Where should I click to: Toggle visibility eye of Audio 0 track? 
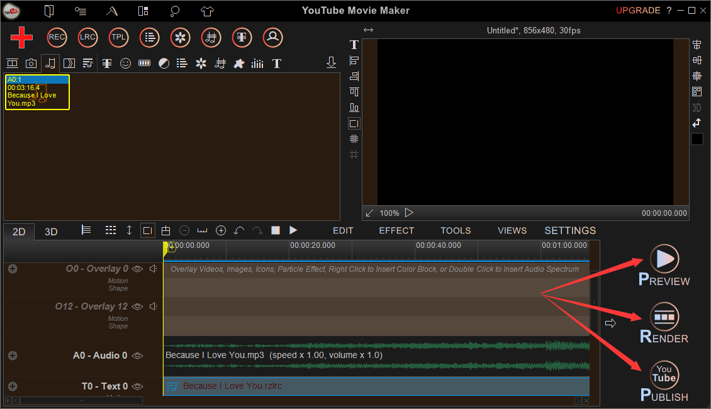coord(137,356)
